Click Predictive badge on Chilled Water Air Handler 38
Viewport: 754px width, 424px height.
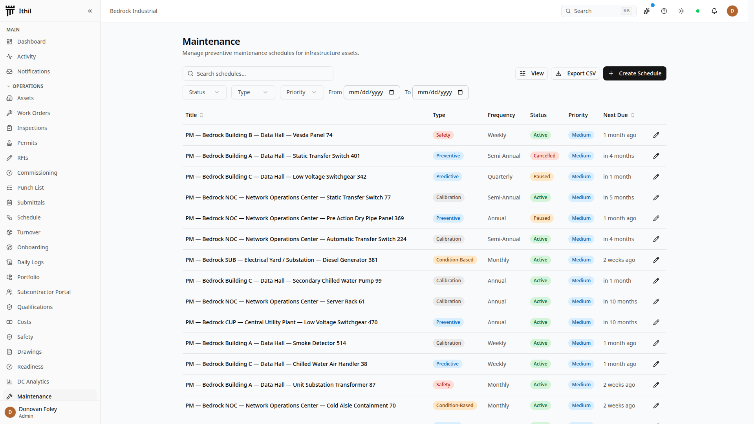click(x=447, y=364)
